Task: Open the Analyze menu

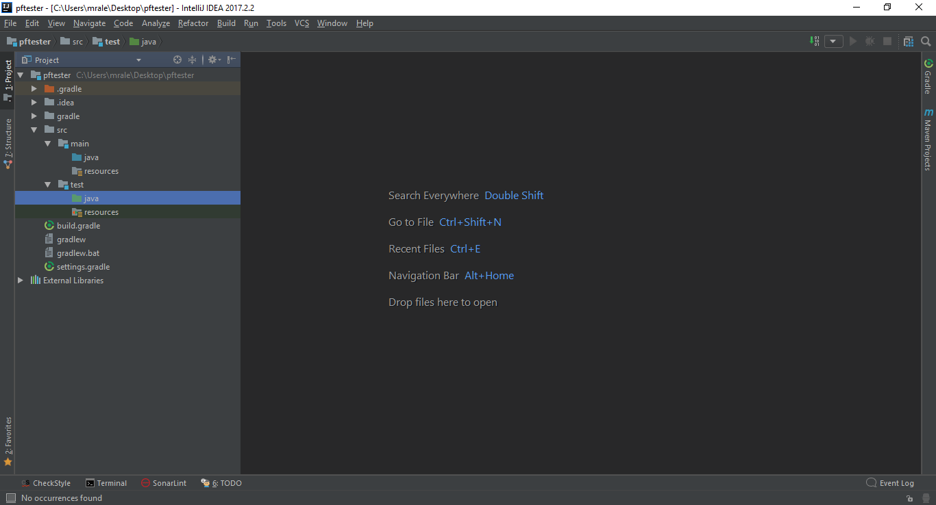Action: pyautogui.click(x=156, y=23)
